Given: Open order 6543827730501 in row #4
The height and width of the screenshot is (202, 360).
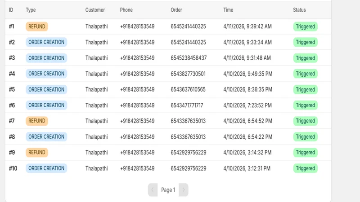Looking at the screenshot, I should coord(188,74).
